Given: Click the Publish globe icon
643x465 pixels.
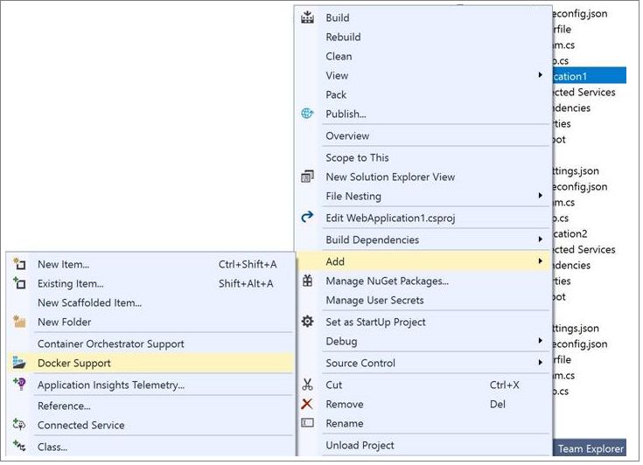Looking at the screenshot, I should (307, 114).
